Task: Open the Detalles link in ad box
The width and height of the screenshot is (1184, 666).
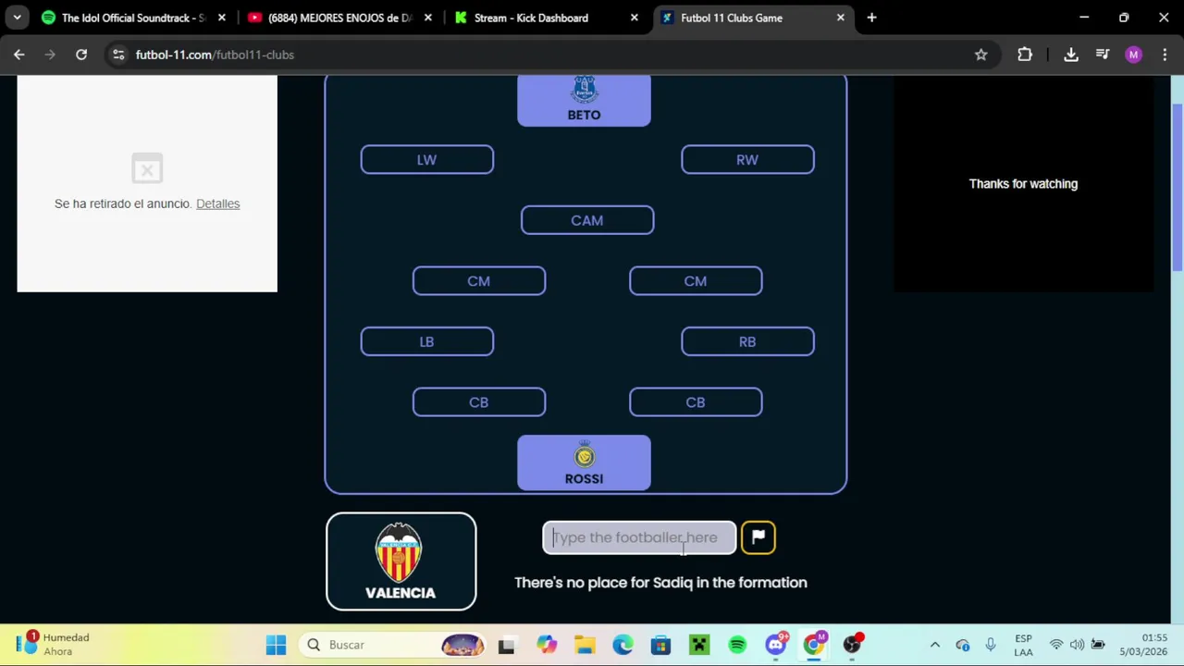Action: tap(217, 203)
